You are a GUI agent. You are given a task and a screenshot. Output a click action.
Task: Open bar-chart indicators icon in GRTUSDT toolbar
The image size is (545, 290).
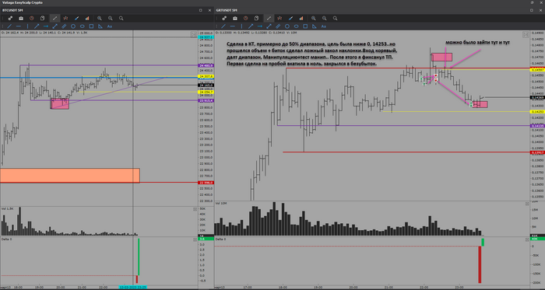coord(301,18)
